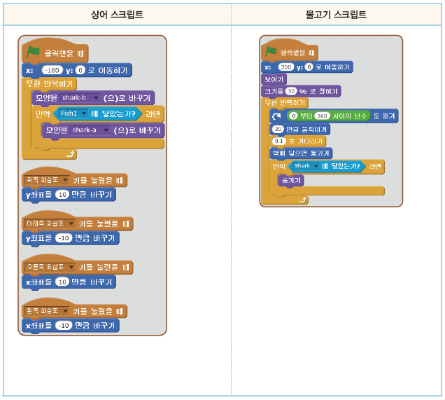
Task: Expand the Fish1 touching dropdown
Action: tap(84, 113)
